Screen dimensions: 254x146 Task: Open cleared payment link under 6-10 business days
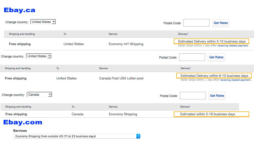(x=235, y=80)
